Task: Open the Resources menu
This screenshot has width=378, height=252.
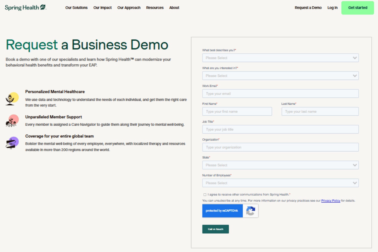Action: tap(155, 8)
